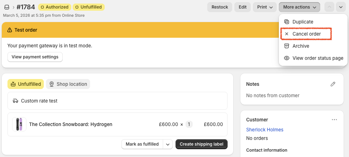Open View payment settings
This screenshot has width=349, height=157.
click(35, 57)
